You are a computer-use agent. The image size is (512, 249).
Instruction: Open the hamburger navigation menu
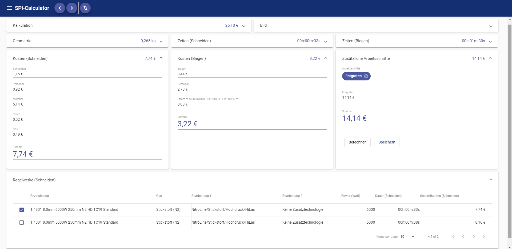10,8
